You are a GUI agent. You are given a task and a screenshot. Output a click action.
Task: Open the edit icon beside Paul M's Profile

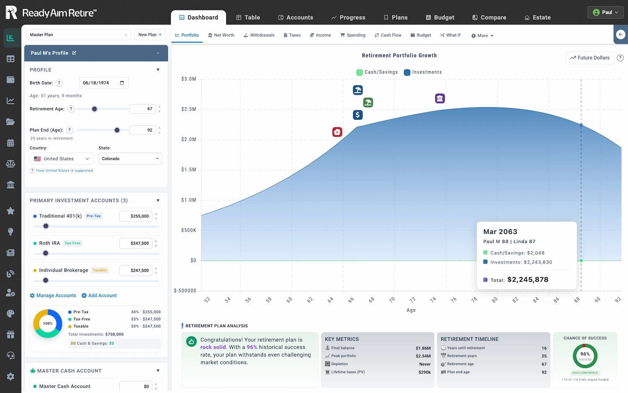tap(74, 53)
